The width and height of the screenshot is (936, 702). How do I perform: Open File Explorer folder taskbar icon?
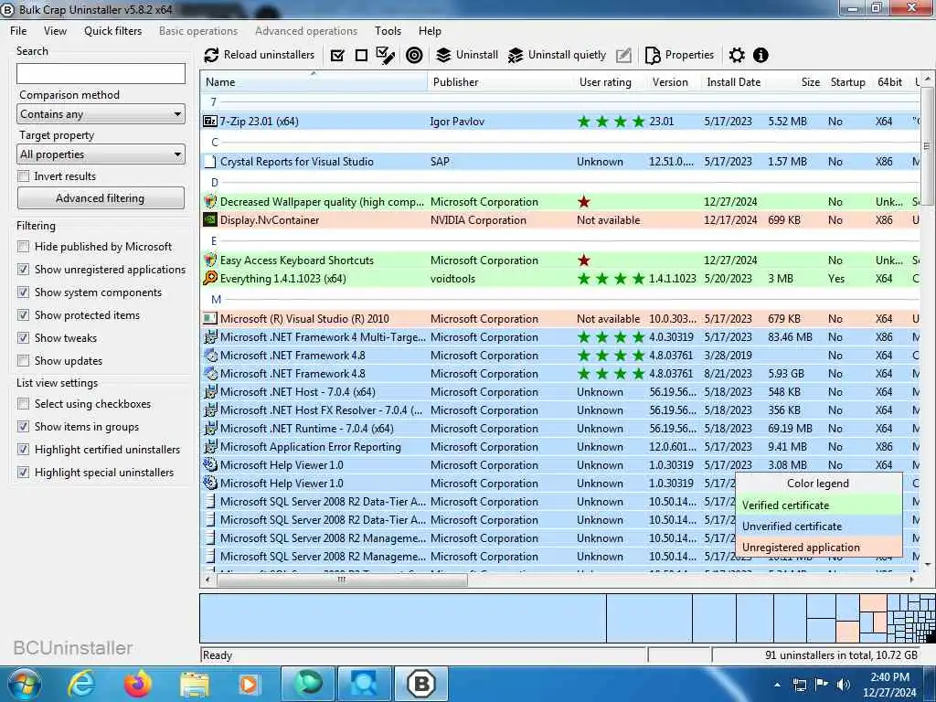(195, 686)
